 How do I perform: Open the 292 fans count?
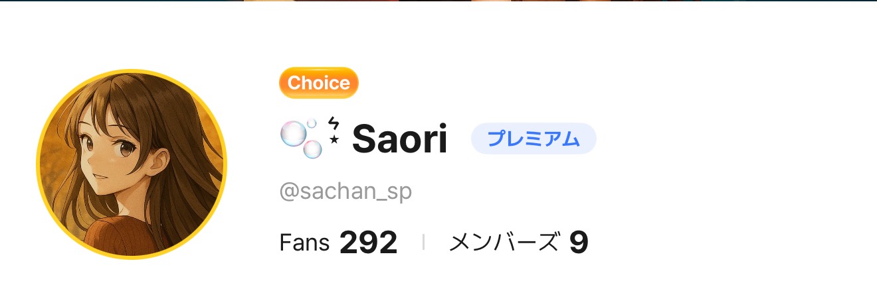click(368, 243)
